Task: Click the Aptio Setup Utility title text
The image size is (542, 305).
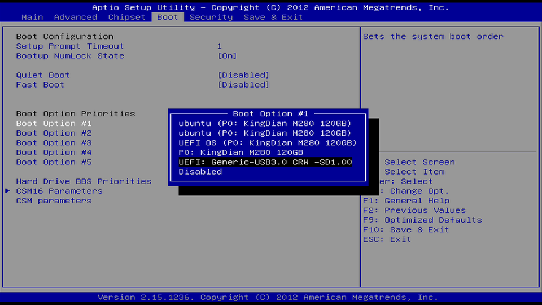Action: point(270,7)
